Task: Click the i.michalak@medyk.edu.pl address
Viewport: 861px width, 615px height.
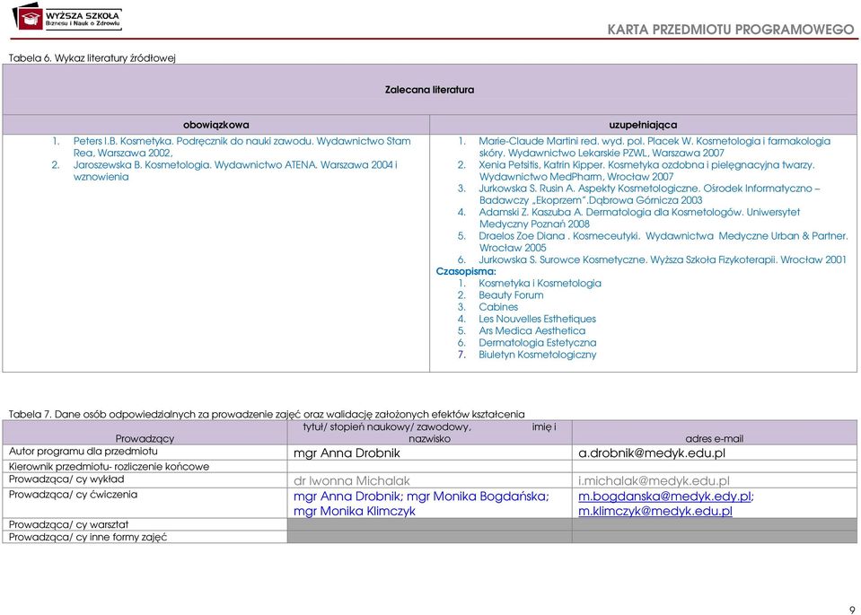Action: 654,481
